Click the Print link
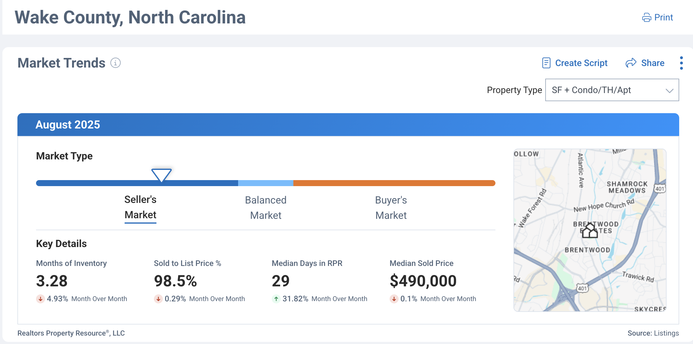The width and height of the screenshot is (693, 344). [x=664, y=17]
